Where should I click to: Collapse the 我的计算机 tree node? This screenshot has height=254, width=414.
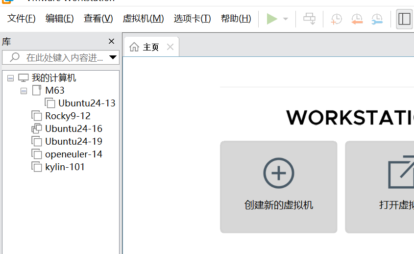coord(11,78)
